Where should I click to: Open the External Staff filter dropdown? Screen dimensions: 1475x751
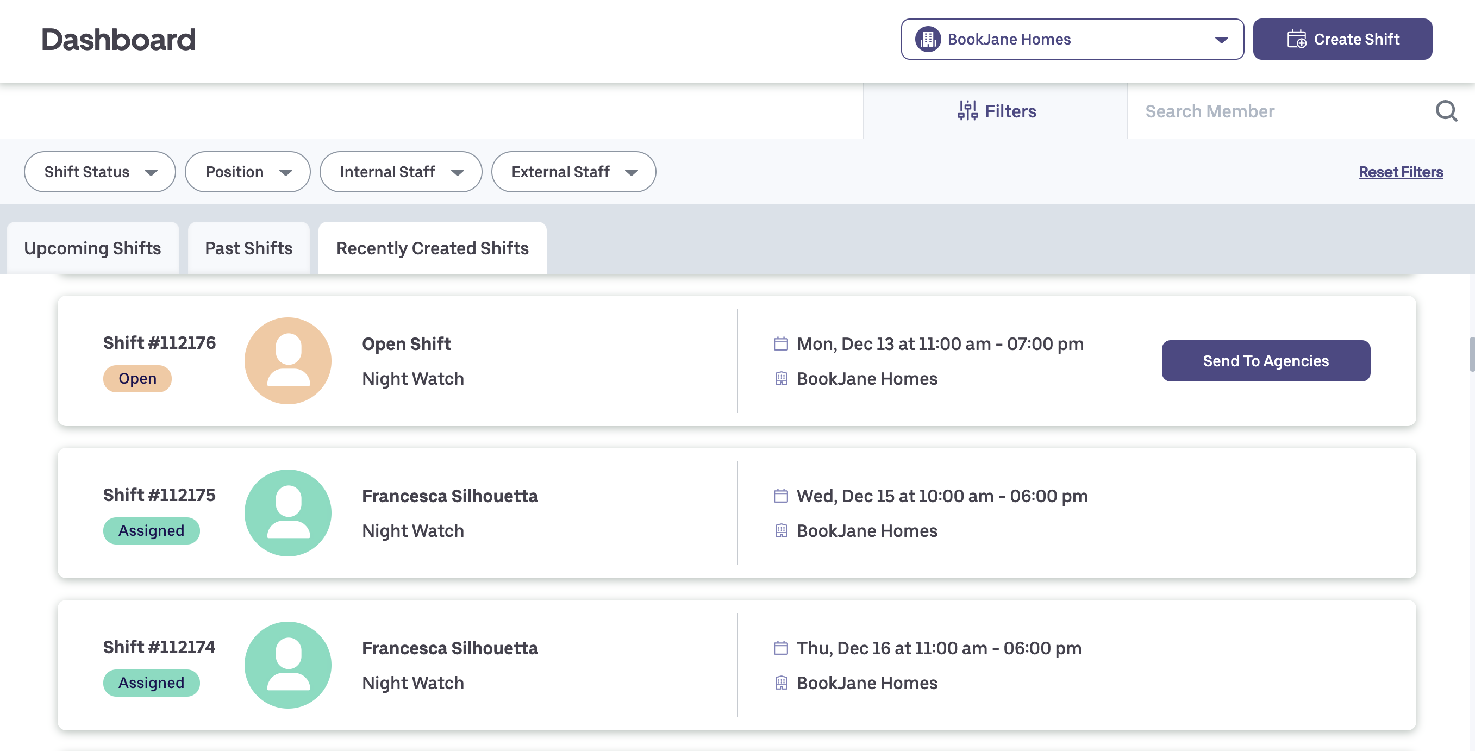click(x=573, y=172)
